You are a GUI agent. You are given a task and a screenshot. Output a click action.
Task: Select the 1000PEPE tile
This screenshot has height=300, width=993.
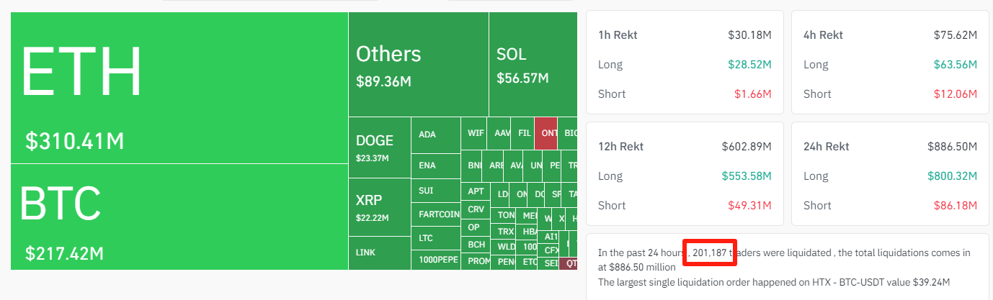click(435, 260)
